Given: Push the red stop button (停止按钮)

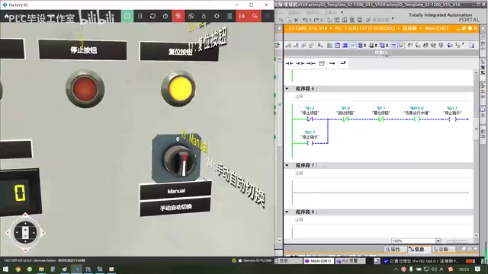Looking at the screenshot, I should point(85,89).
